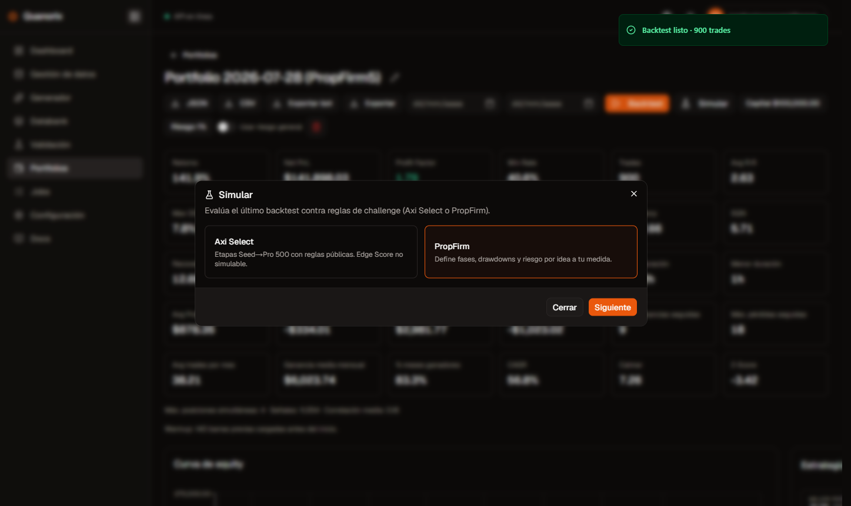The image size is (851, 506).
Task: Click the check icon in the Backtest listo toast
Action: tap(631, 30)
